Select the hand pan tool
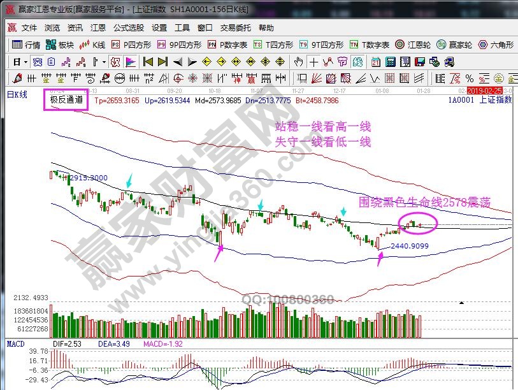This screenshot has width=518, height=390. point(299,62)
